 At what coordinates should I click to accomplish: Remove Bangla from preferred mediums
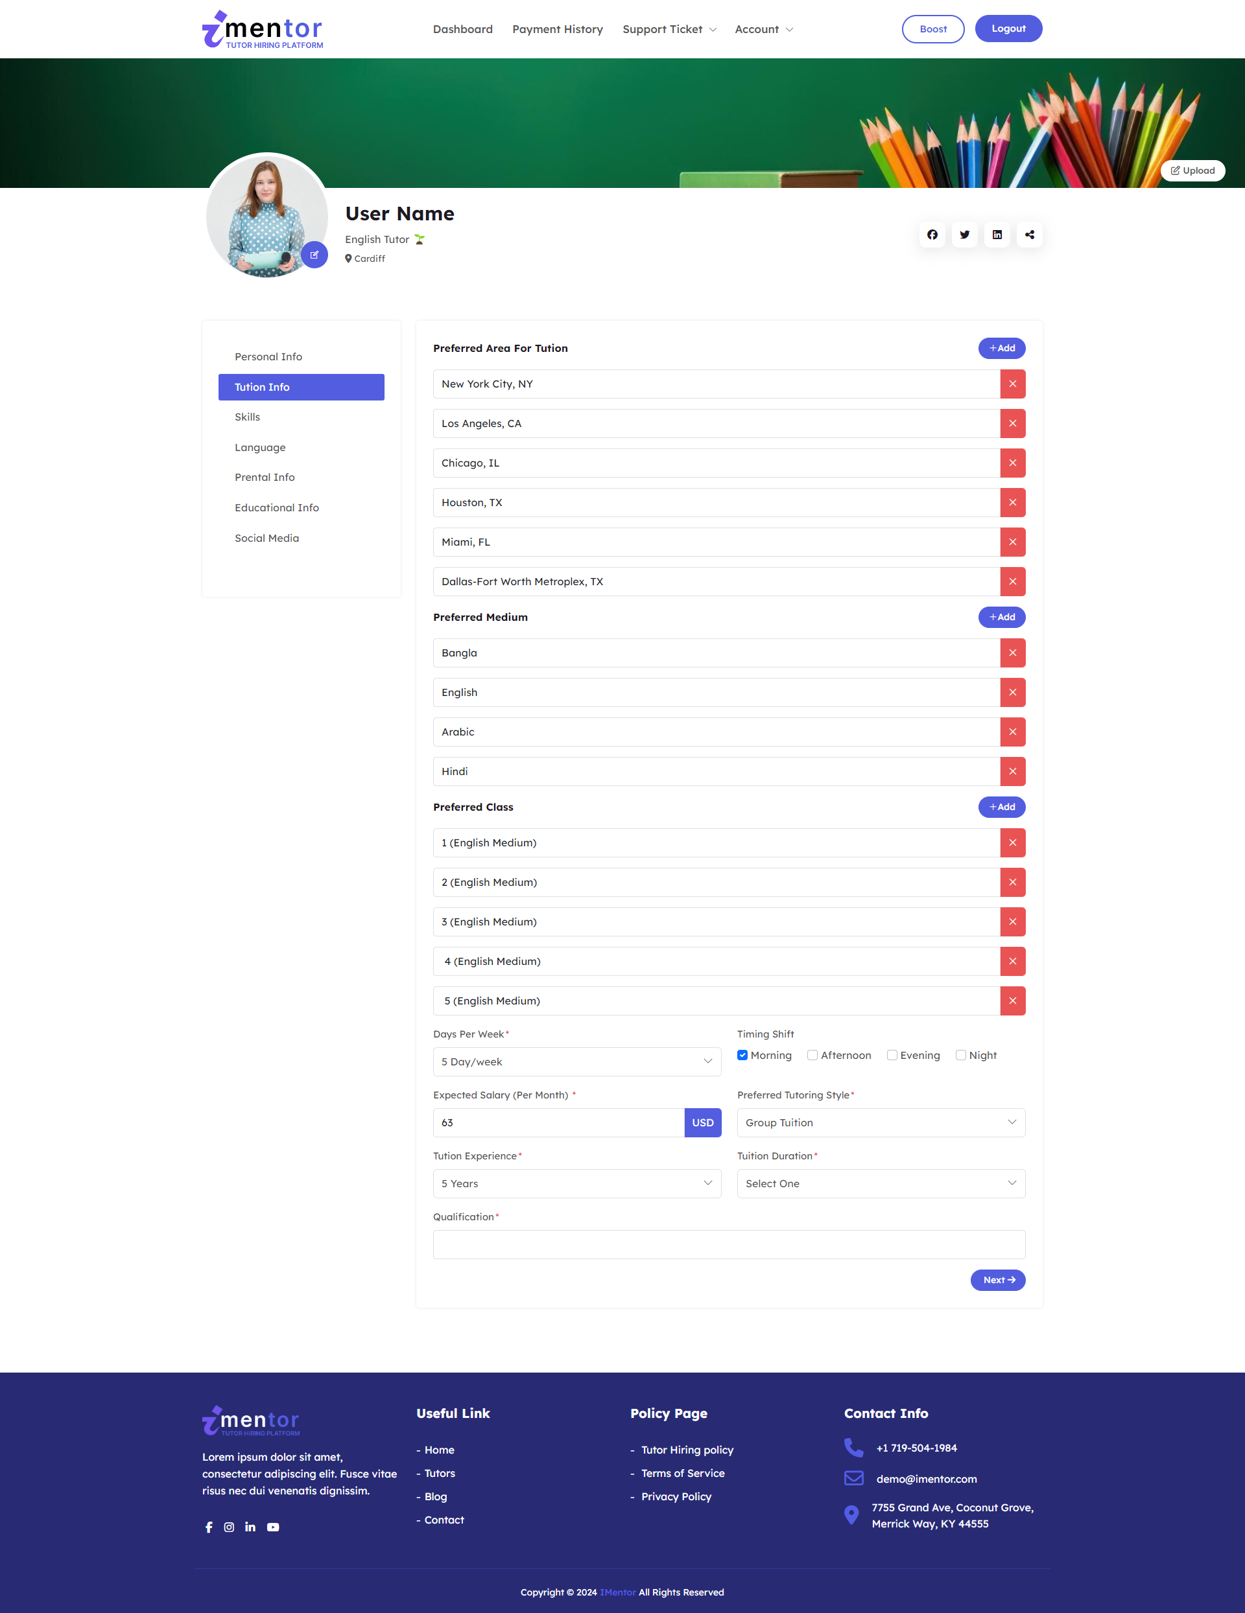(x=1013, y=652)
